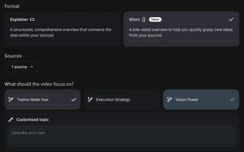The width and height of the screenshot is (244, 152).
Task: Click the magic pen icon on Twelve Week Year
Action: tap(10, 99)
